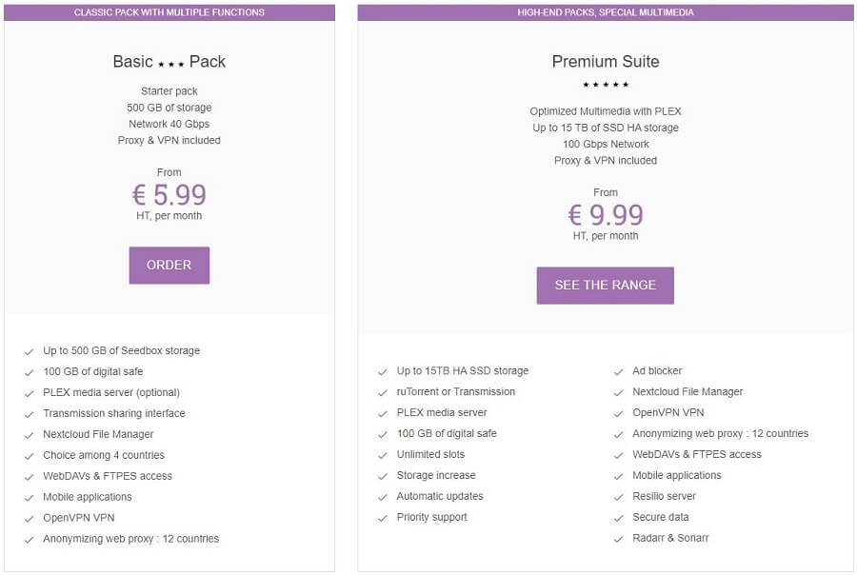The image size is (857, 575).
Task: Click Anonymizing web proxy : 12 countries in Basic list
Action: [x=131, y=539]
